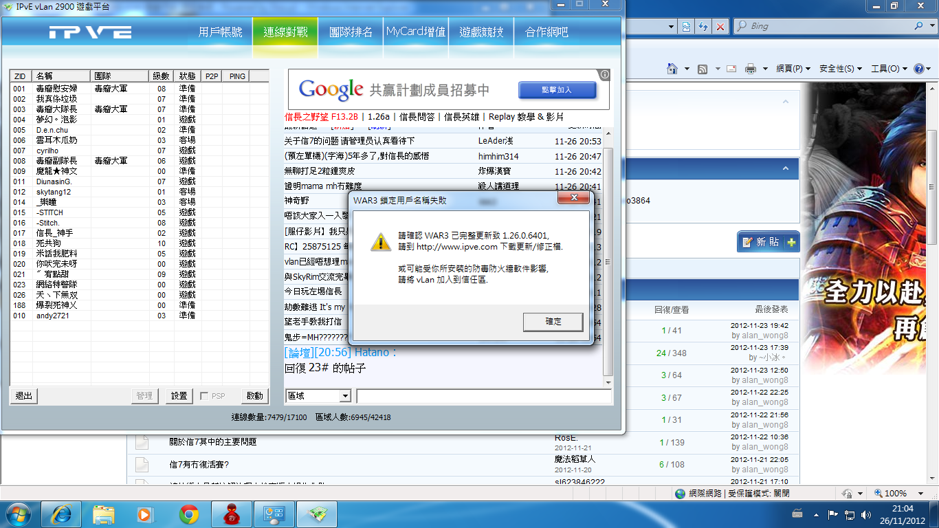Screen dimensions: 939x528
Task: Open the IE address bar history dropdown
Action: (x=671, y=26)
